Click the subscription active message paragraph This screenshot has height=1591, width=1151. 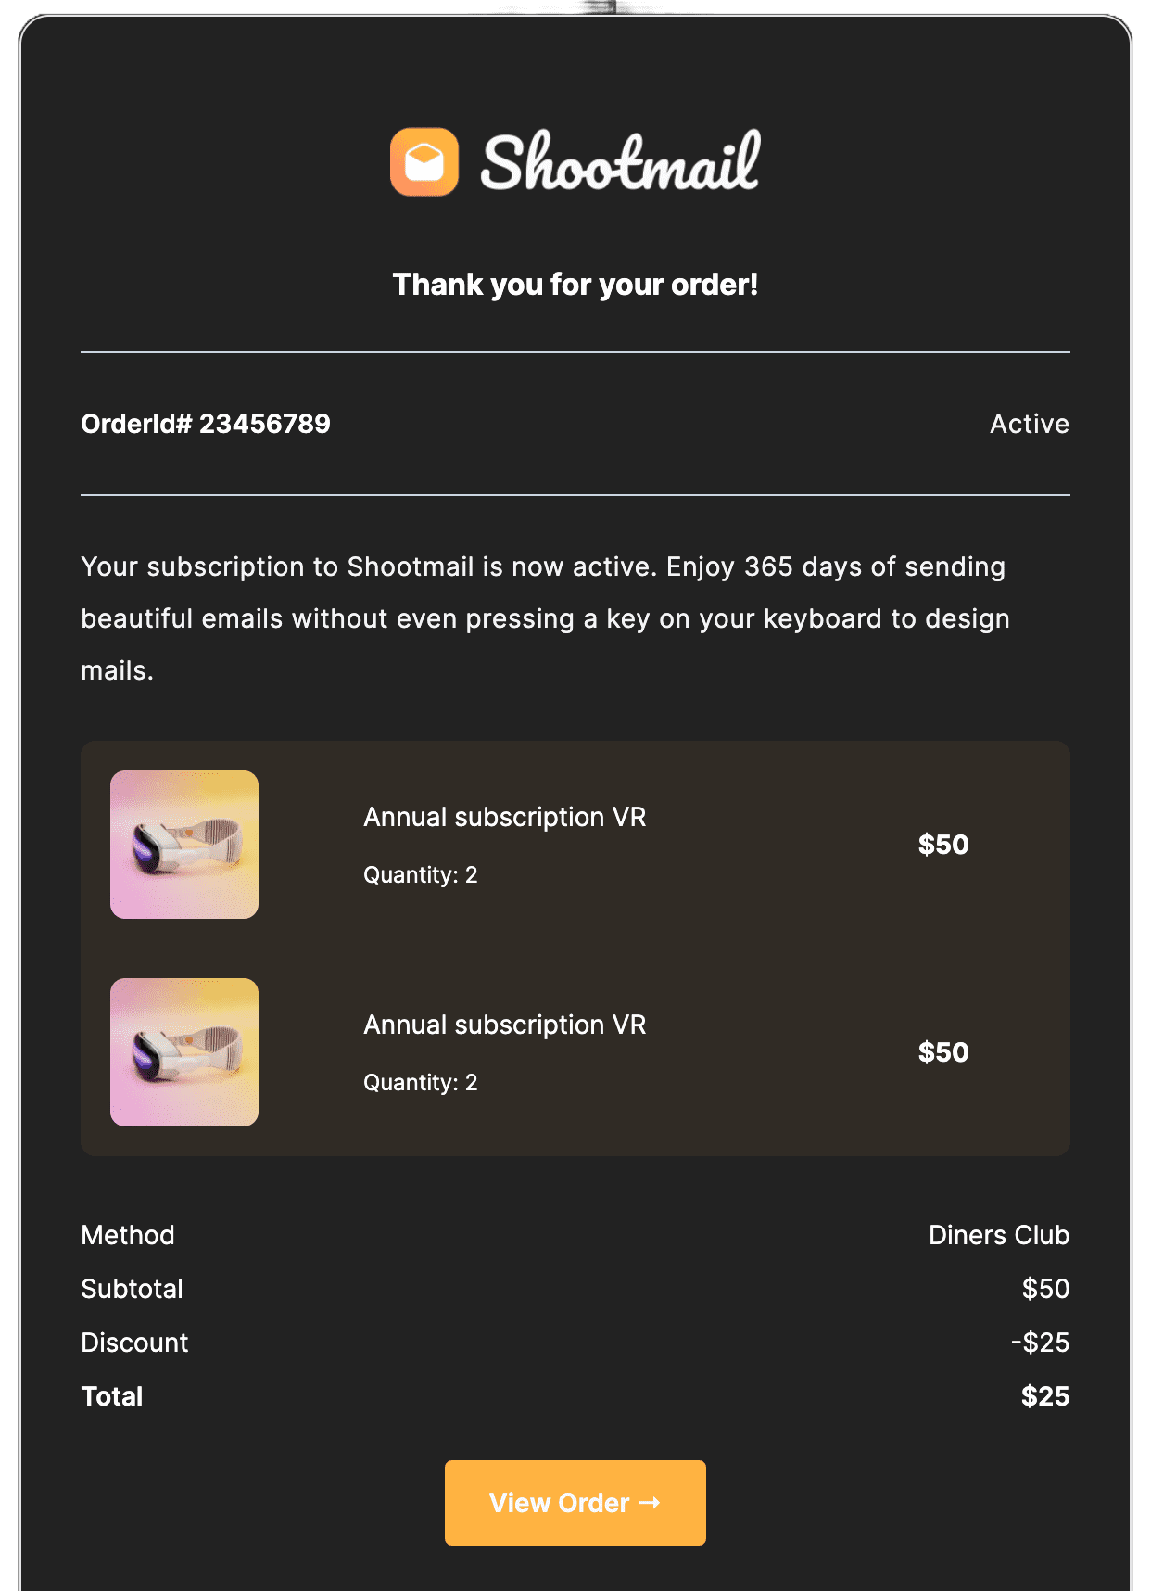coord(546,618)
